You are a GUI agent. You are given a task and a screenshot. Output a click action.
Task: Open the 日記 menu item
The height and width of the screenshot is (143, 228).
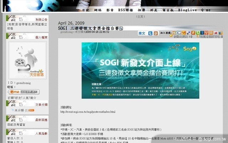click(x=85, y=10)
